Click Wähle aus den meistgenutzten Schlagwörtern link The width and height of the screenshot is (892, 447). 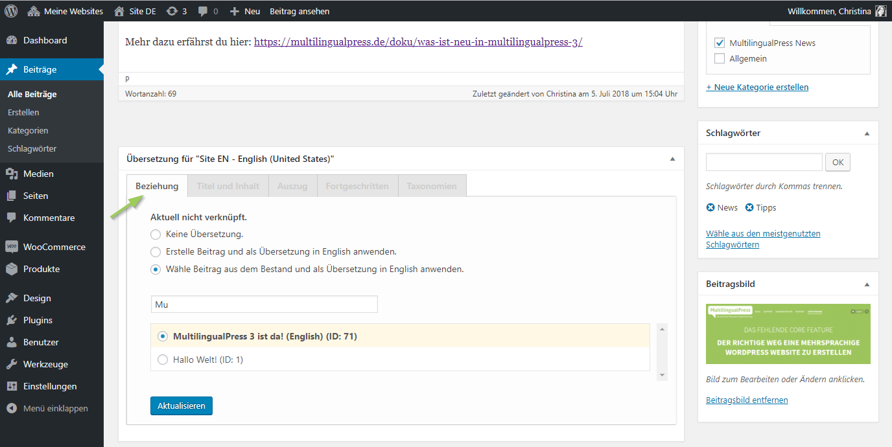[x=763, y=239]
